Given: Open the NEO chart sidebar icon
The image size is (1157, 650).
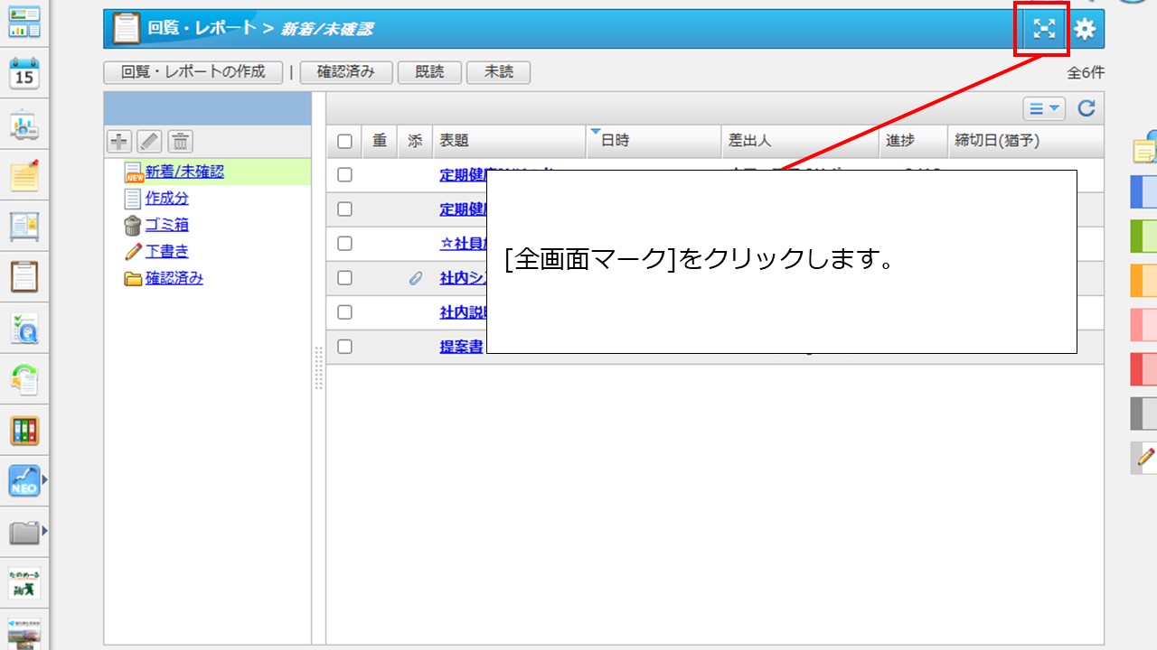Looking at the screenshot, I should (x=24, y=480).
